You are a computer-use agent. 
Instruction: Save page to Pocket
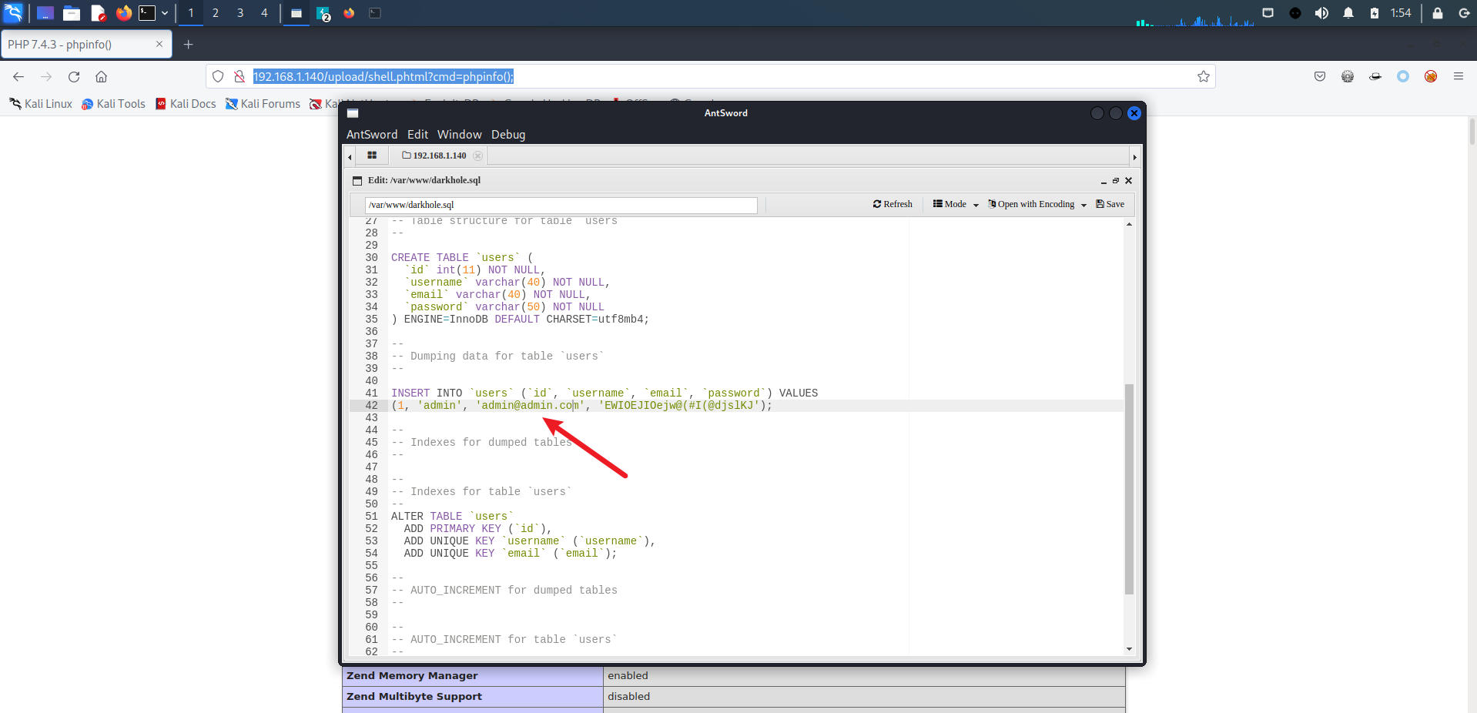[1320, 76]
